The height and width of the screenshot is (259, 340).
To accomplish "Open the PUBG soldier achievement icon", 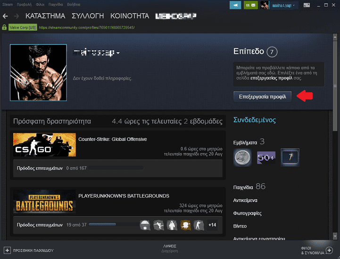I will click(199, 225).
